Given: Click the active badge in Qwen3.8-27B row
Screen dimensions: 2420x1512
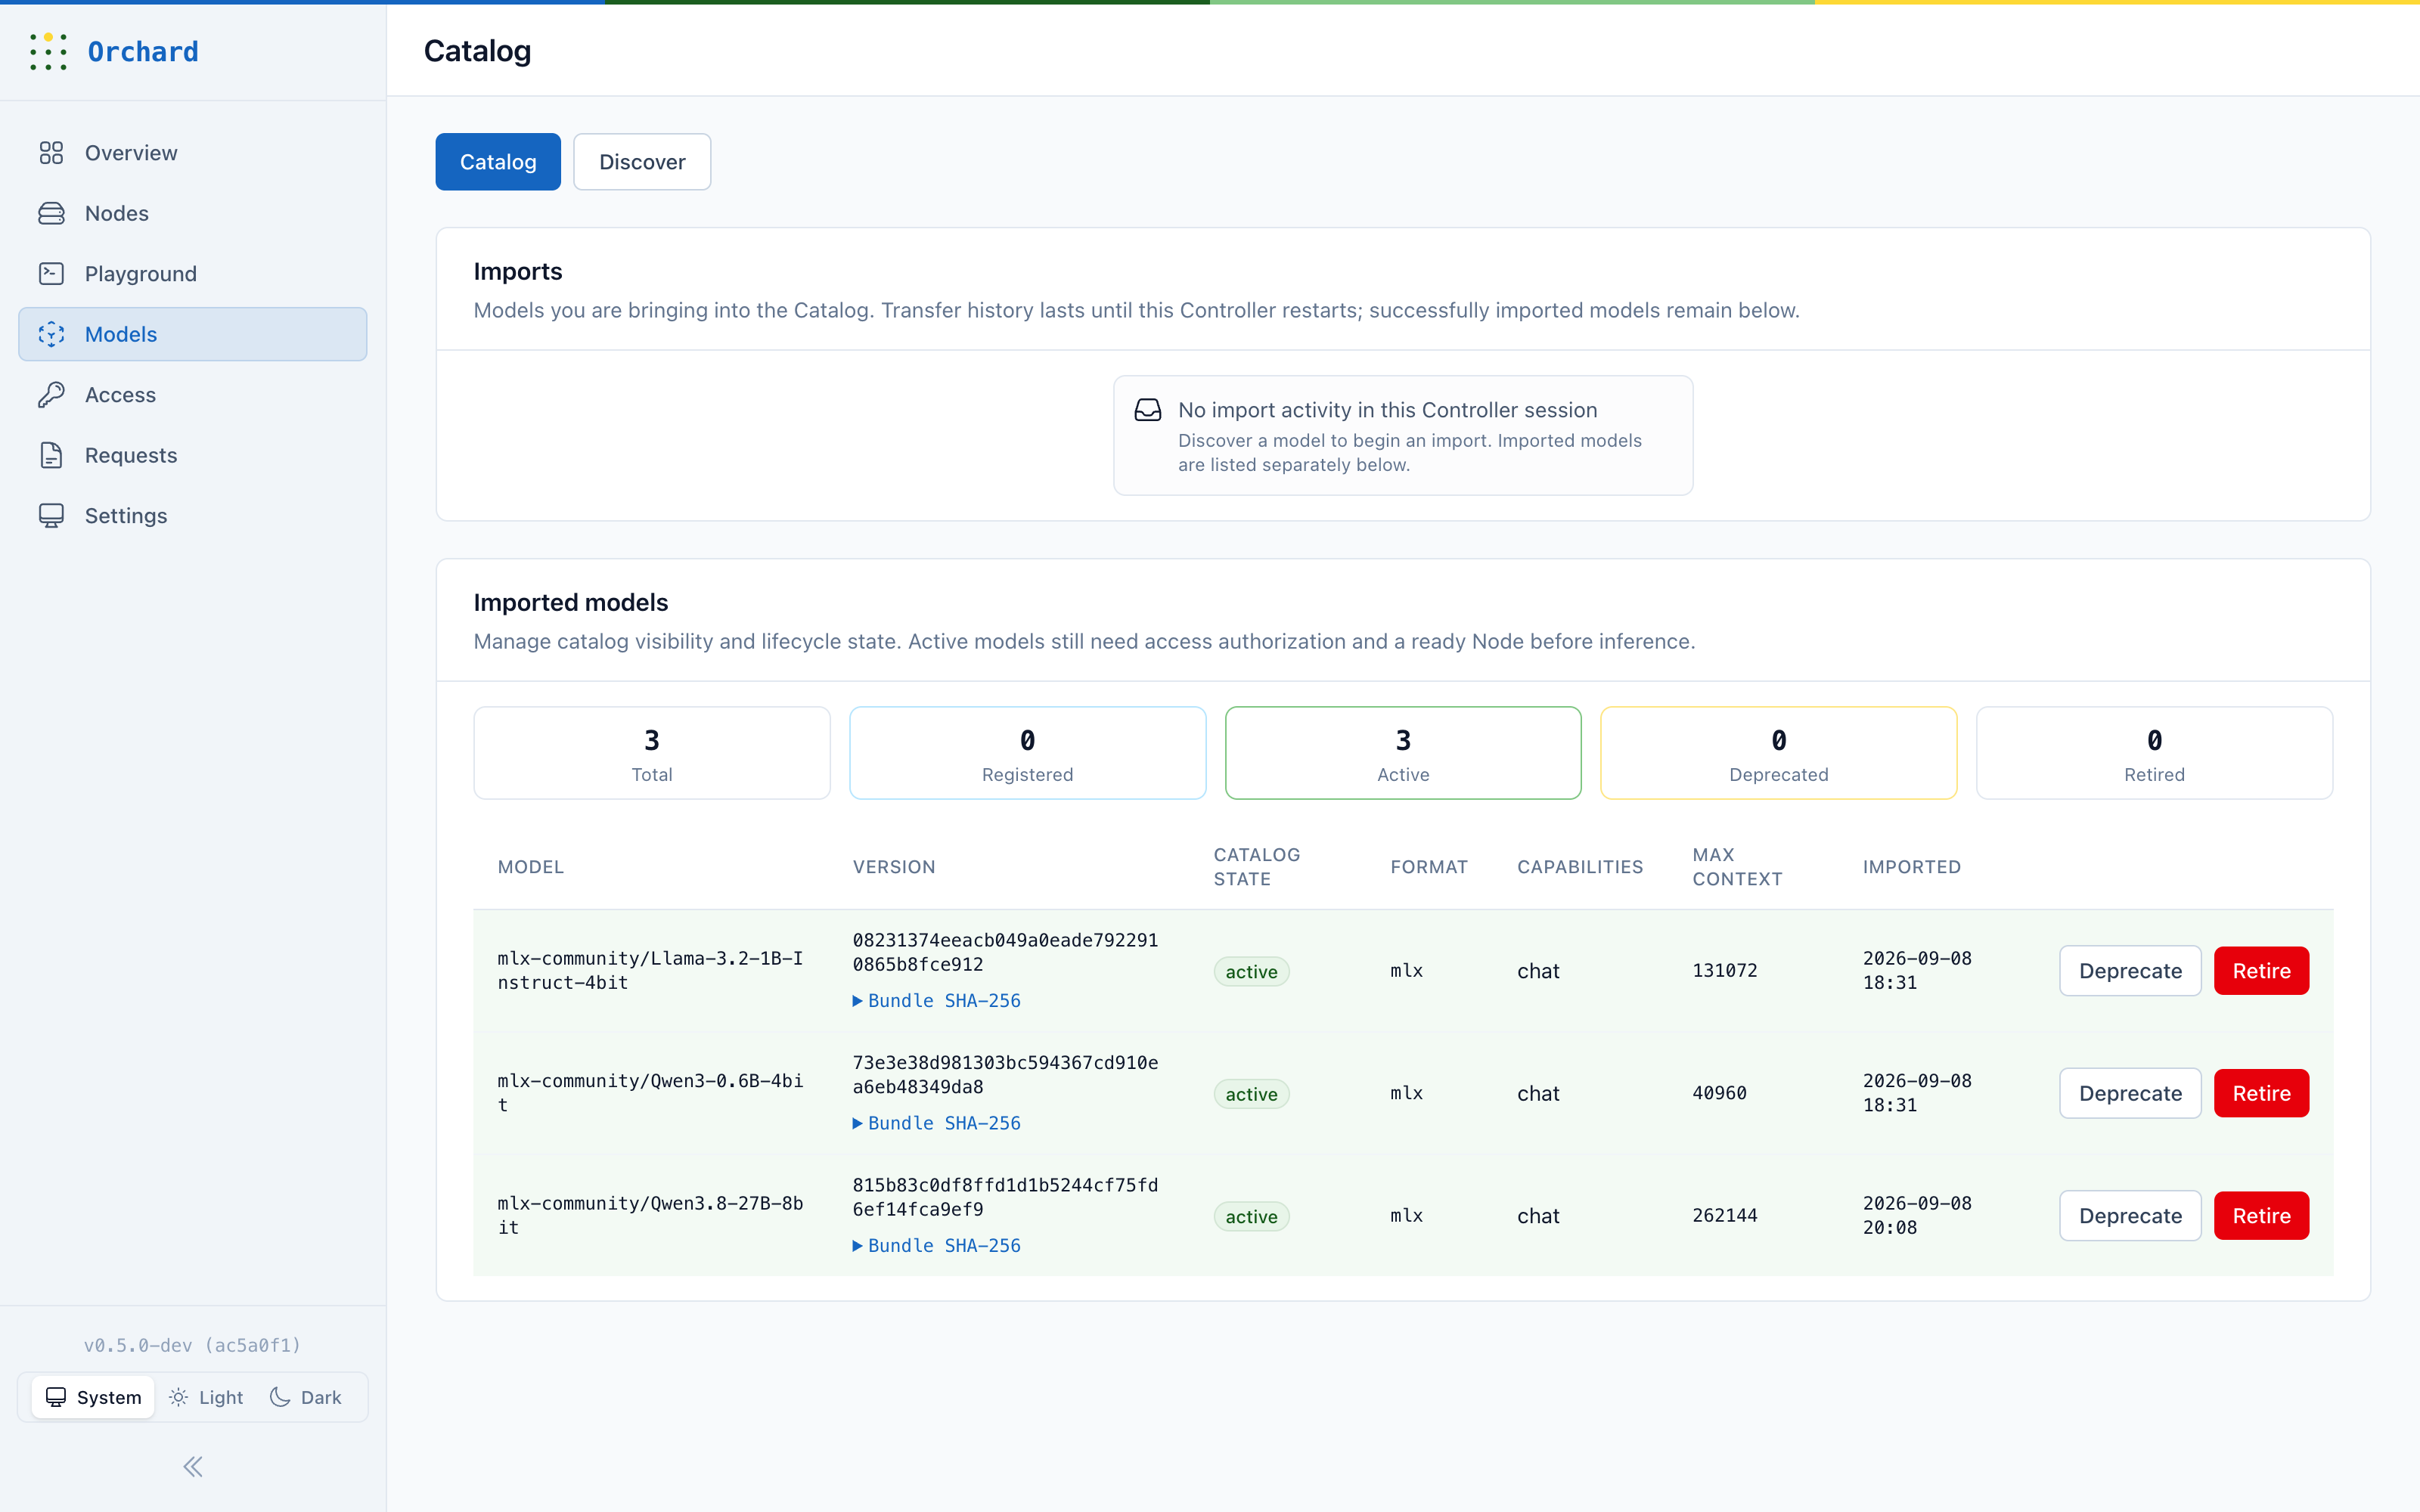Looking at the screenshot, I should coord(1251,1217).
